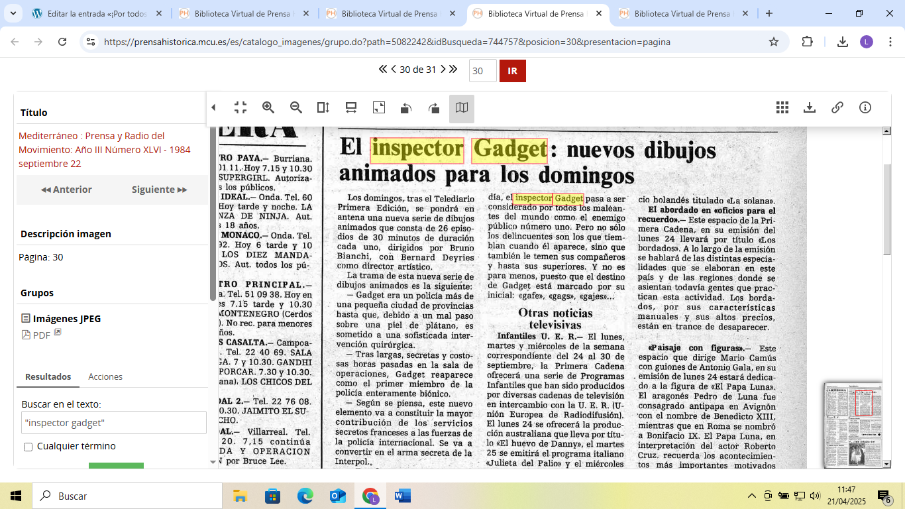Open the browser extensions menu
Image resolution: width=905 pixels, height=509 pixels.
coord(807,42)
